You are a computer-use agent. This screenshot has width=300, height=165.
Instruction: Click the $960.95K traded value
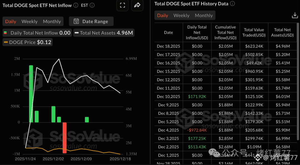coord(254,72)
